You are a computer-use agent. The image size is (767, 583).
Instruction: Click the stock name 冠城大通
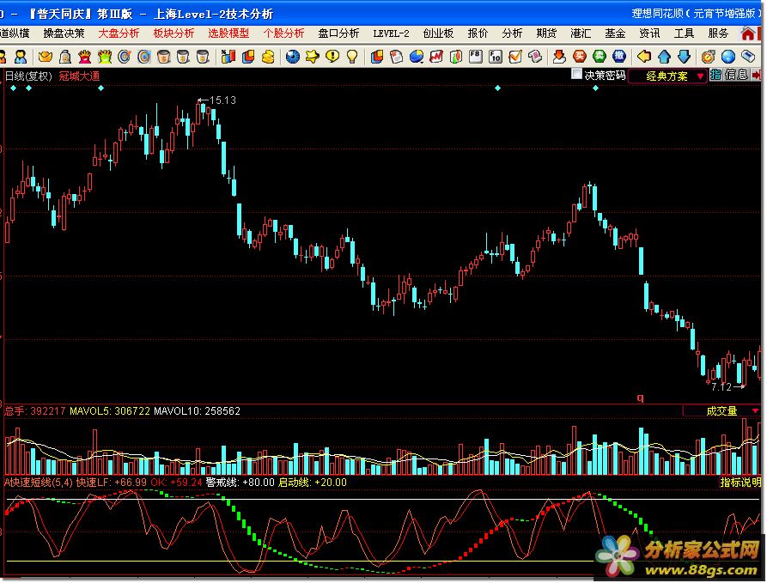79,76
